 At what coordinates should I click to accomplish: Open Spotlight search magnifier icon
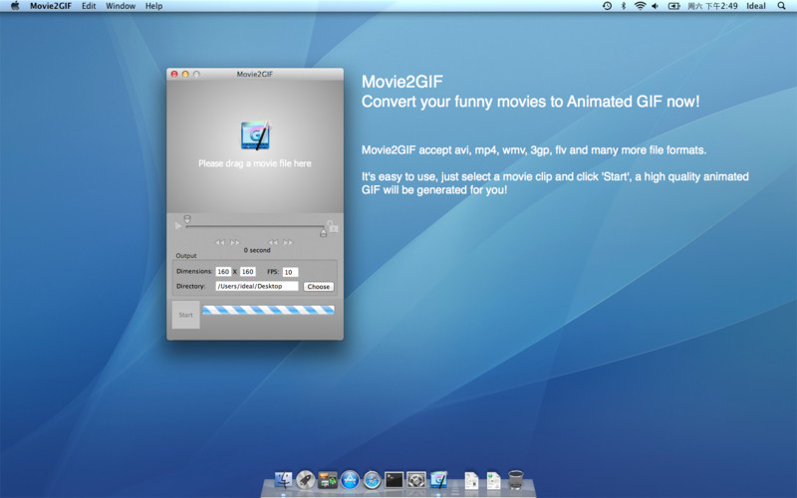[781, 6]
